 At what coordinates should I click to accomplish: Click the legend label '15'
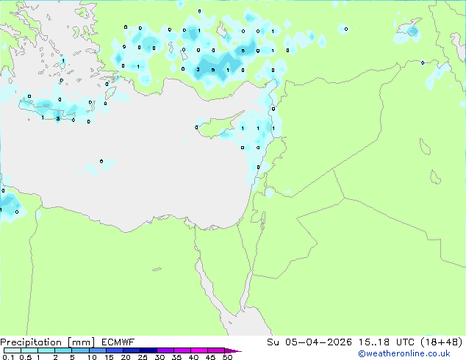click(x=109, y=357)
